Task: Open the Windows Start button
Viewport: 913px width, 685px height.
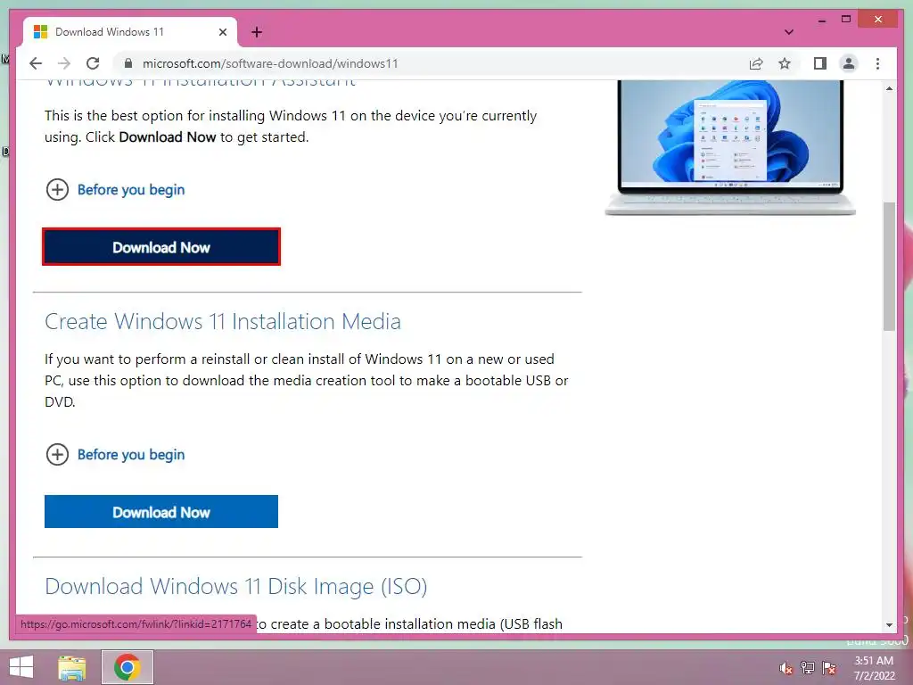Action: click(21, 667)
